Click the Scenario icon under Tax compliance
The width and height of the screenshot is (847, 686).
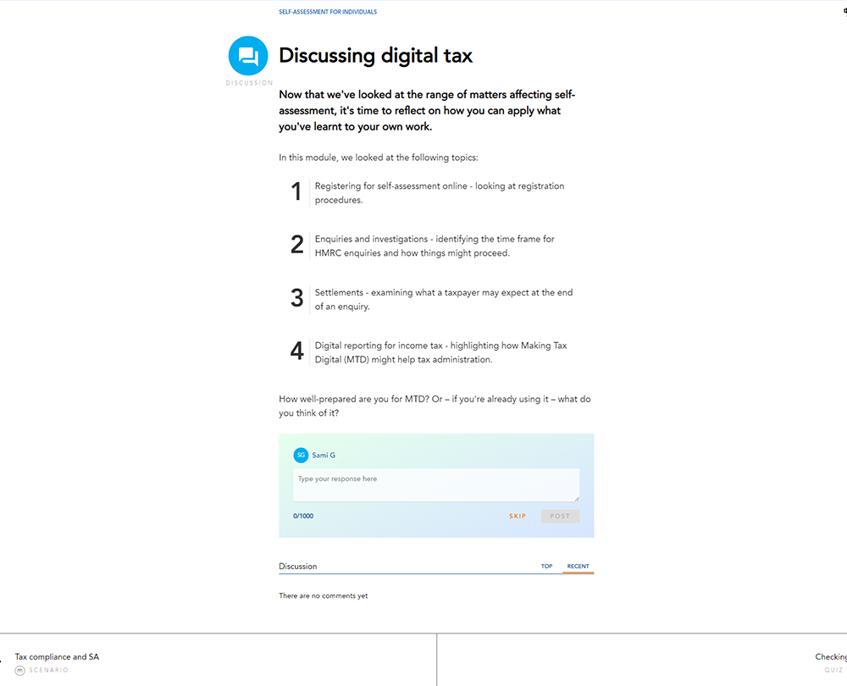(x=19, y=670)
